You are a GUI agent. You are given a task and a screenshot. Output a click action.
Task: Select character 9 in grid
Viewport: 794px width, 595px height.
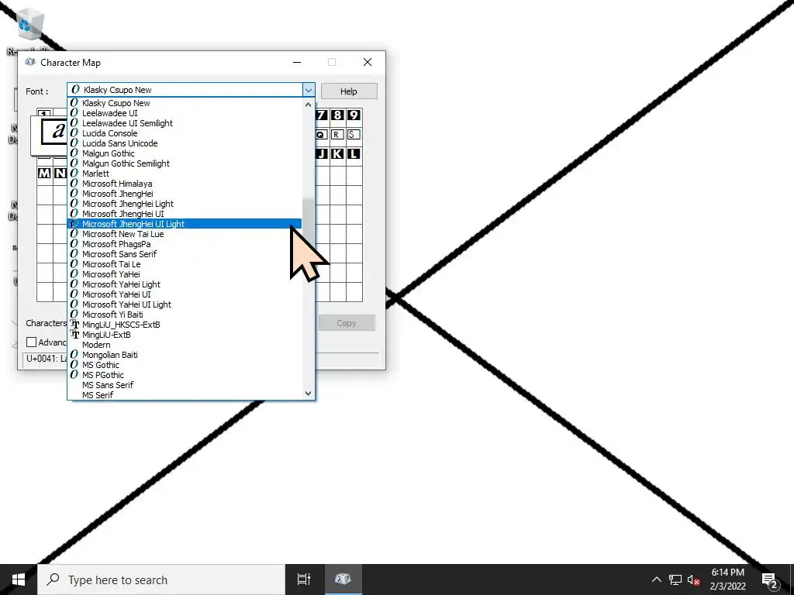[x=354, y=115]
